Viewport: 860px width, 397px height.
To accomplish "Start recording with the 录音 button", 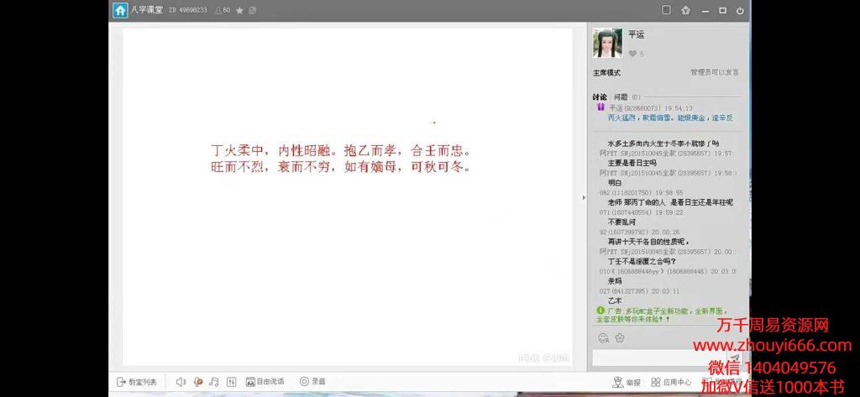I will tap(312, 382).
